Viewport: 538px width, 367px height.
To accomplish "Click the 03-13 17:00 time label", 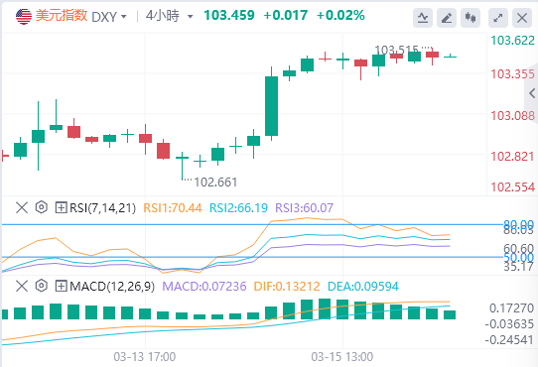I will pyautogui.click(x=145, y=357).
